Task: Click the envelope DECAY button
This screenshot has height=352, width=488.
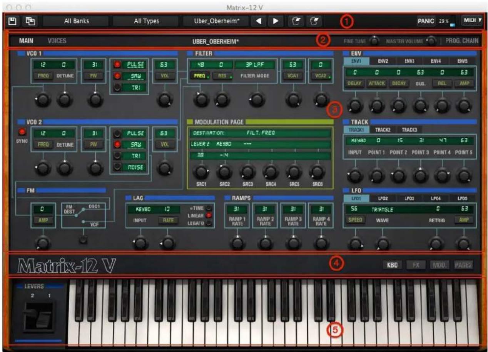Action: [399, 83]
